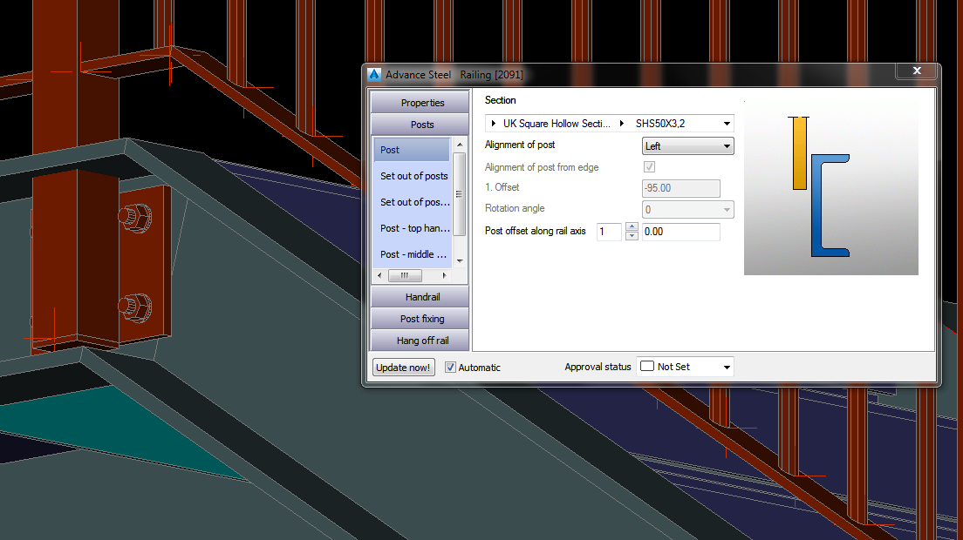Click the vertical scrollbar thumb
Viewport: 963px width, 540px height.
(x=460, y=194)
